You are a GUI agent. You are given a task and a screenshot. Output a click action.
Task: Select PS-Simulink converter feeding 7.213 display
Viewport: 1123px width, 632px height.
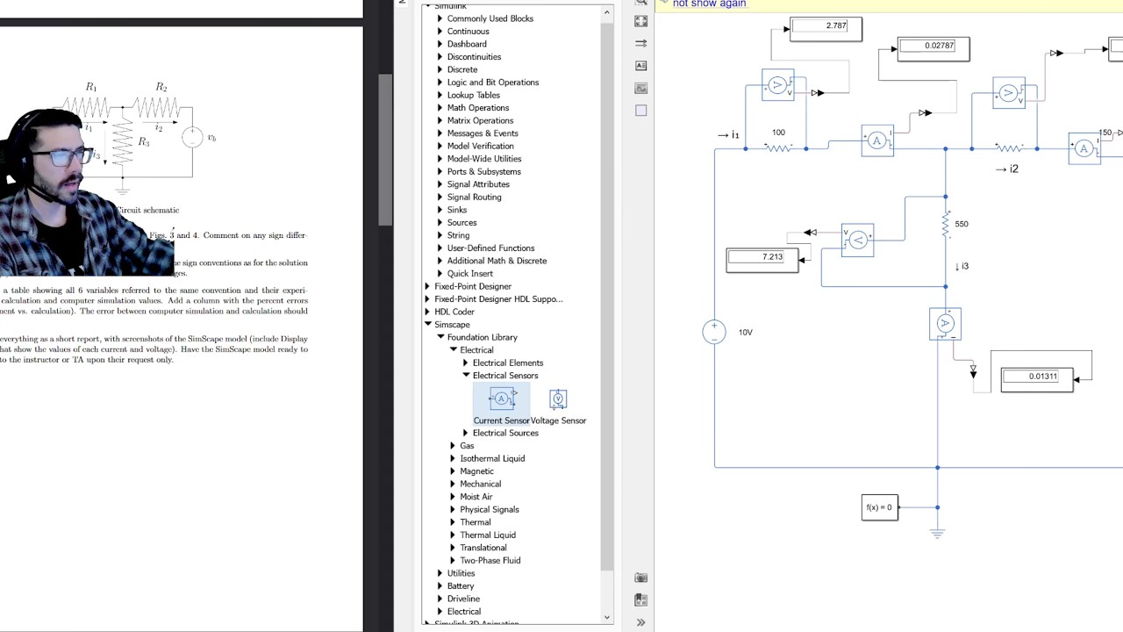click(x=810, y=233)
